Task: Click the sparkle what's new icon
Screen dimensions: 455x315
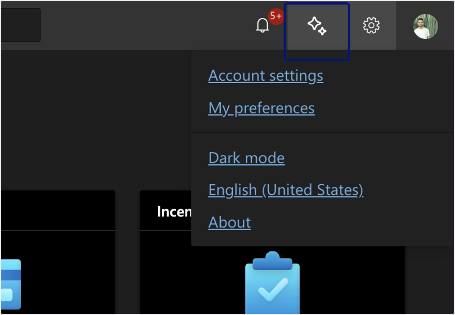Action: point(317,26)
